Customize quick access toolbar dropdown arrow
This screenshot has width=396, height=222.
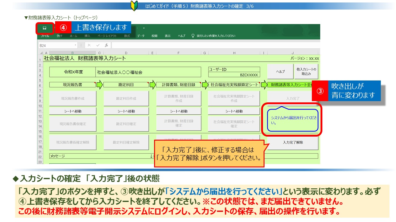click(x=144, y=28)
